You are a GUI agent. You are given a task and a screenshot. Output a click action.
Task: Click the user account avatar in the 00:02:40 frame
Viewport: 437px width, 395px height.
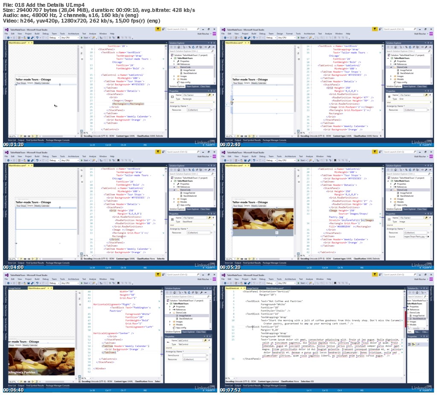(431, 34)
